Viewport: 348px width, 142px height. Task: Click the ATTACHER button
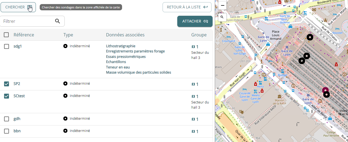point(195,21)
